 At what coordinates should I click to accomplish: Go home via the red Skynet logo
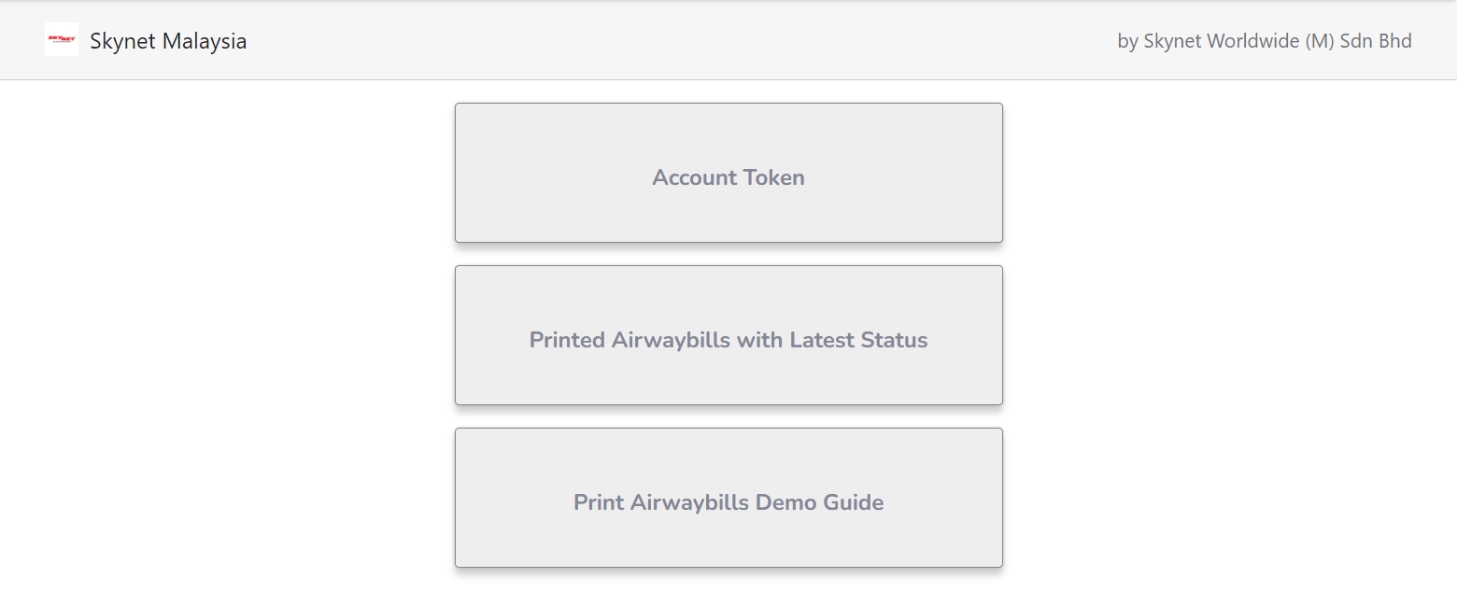point(62,39)
